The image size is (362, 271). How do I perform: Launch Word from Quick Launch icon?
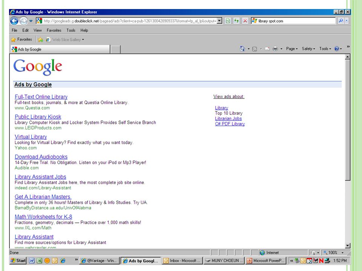[x=32, y=260]
